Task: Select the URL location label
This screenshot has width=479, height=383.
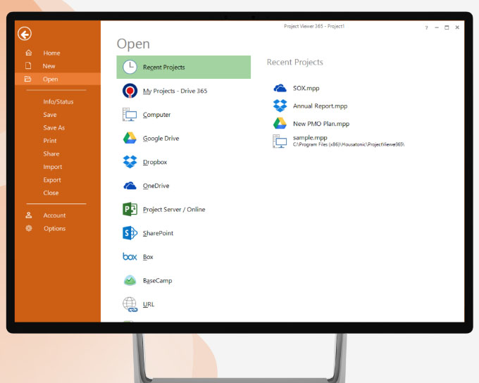Action: click(149, 304)
